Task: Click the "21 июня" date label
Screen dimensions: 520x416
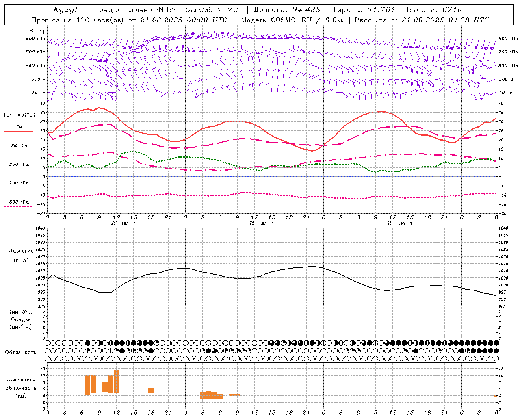Action: [x=123, y=223]
